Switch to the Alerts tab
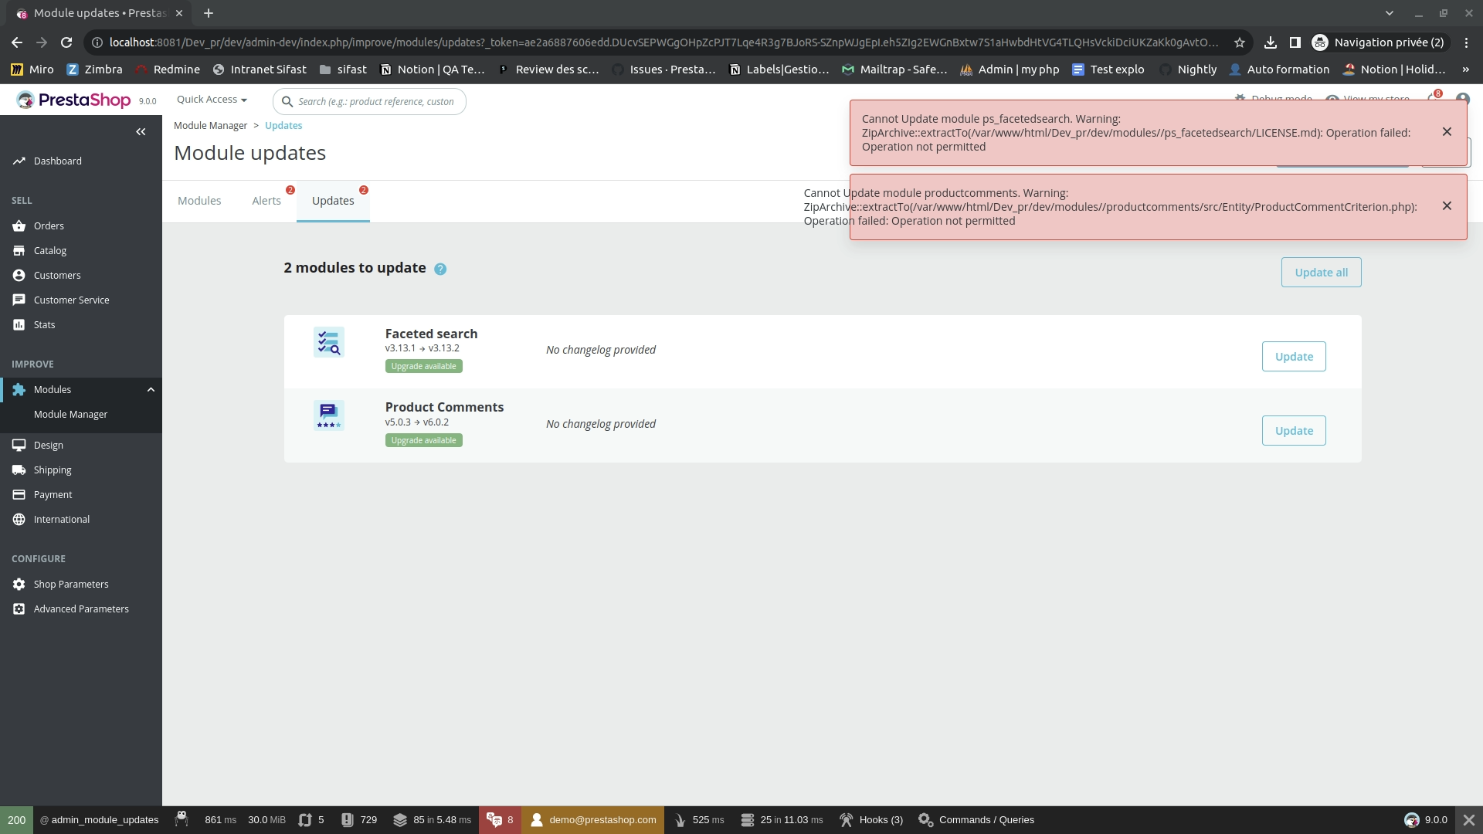This screenshot has width=1483, height=834. coord(266,201)
